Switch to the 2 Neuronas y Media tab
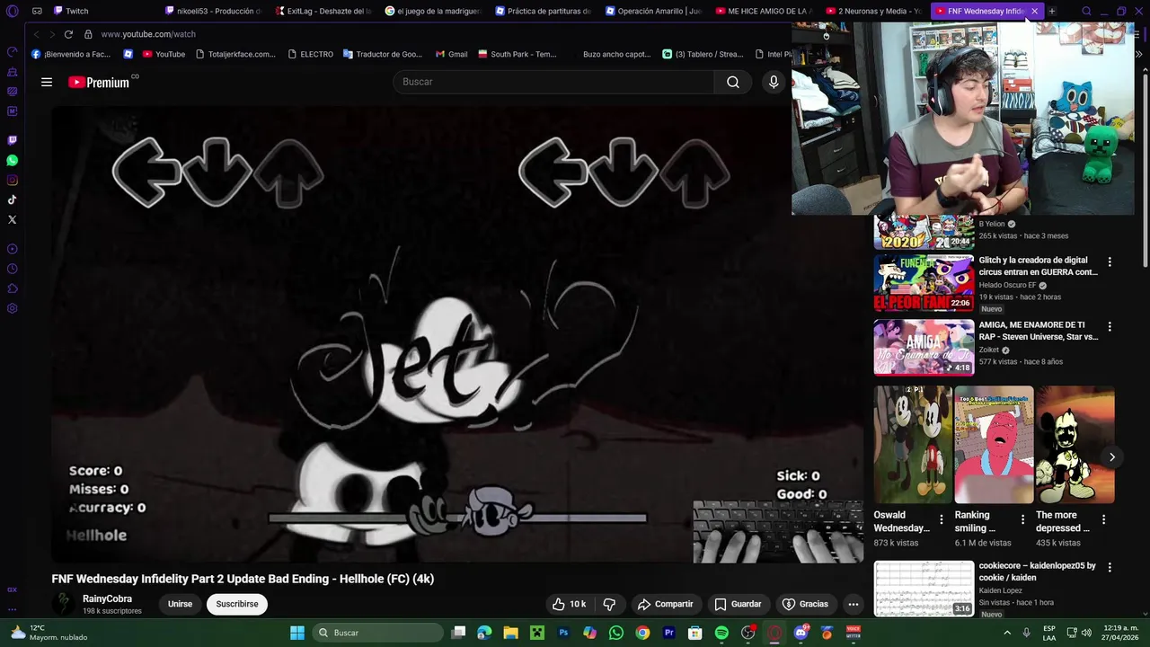 [873, 11]
